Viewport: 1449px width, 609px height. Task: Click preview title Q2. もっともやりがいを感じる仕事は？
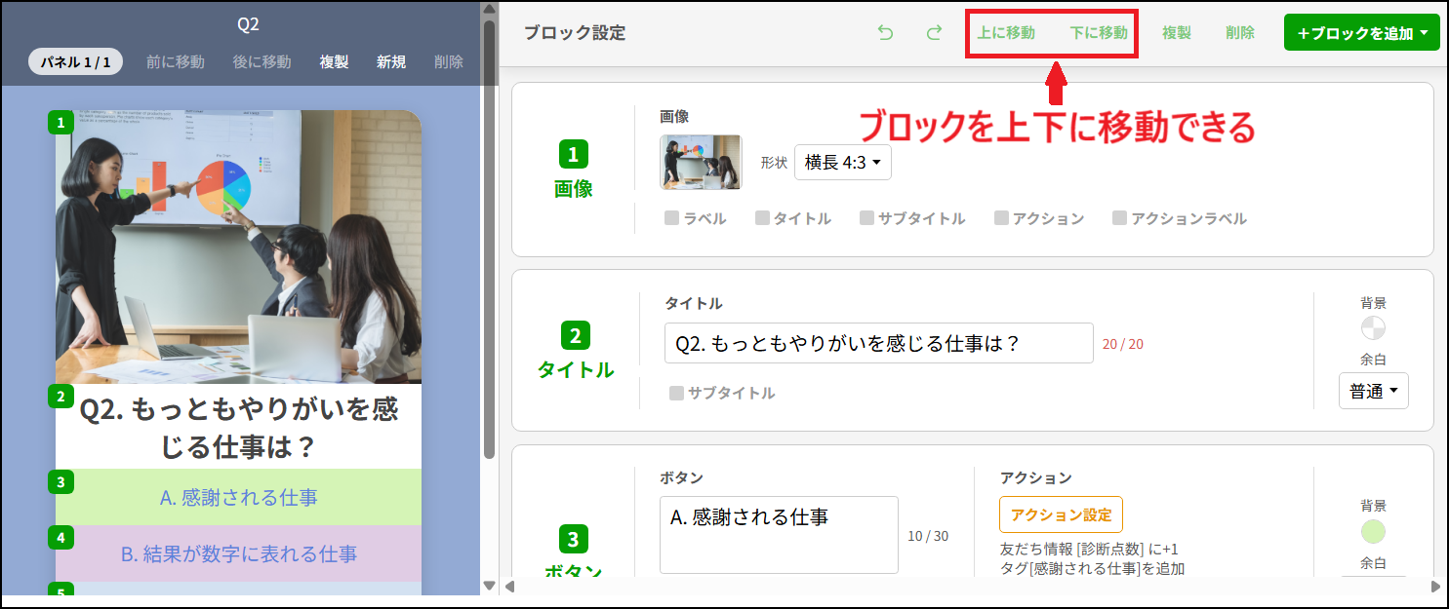click(x=238, y=428)
